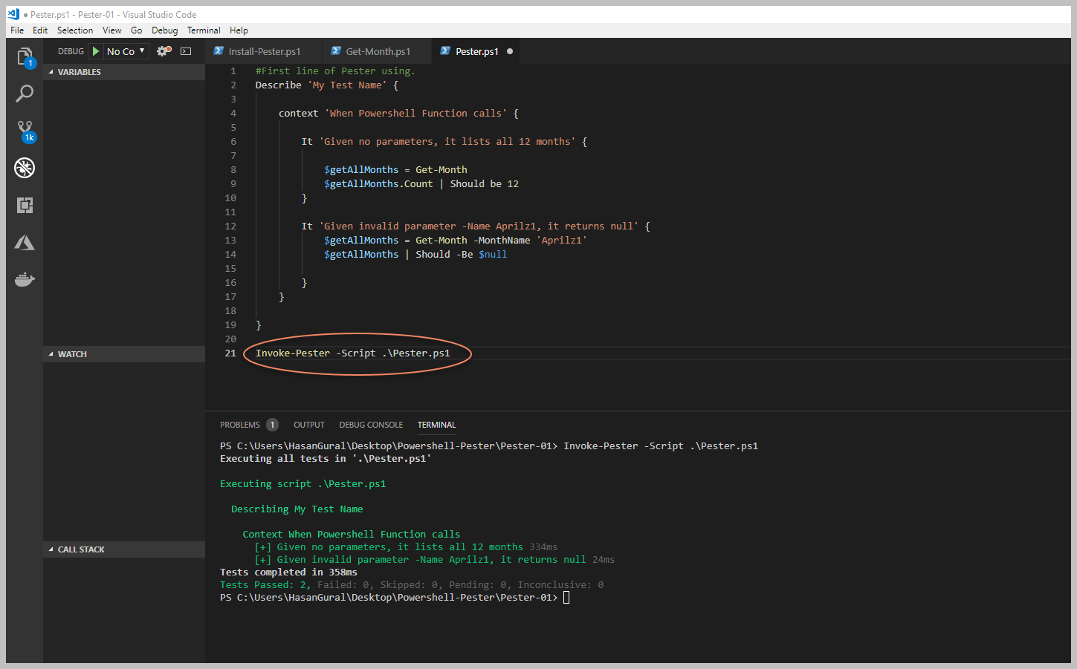Screen dimensions: 1077x669
Task: Click PowerShell icon on Install-Pester.ps1 tab
Action: click(219, 50)
